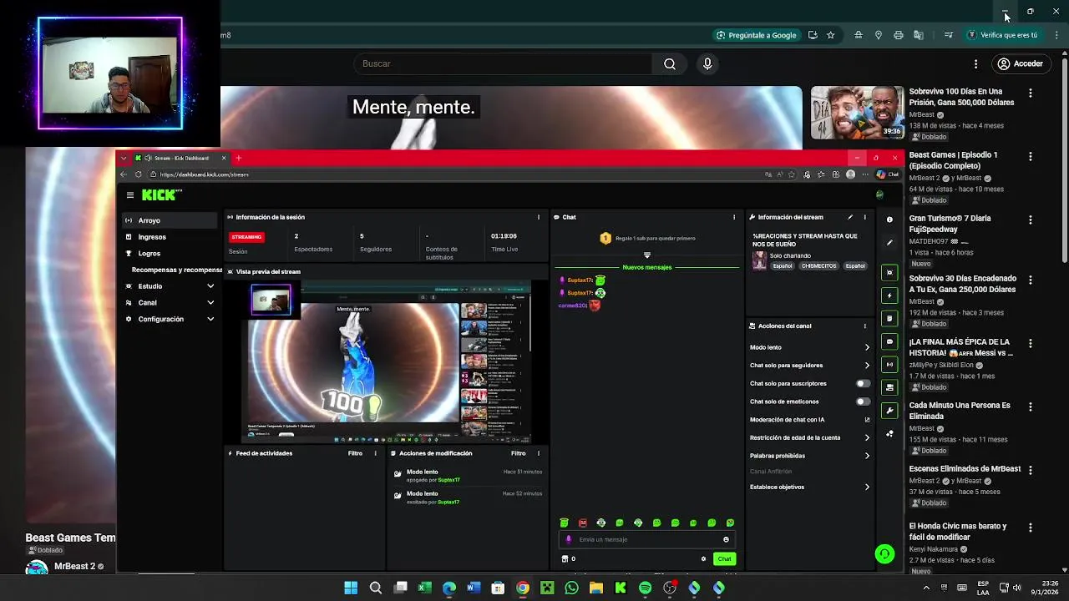Reload the Kick dashboard page
The image size is (1069, 601).
pyautogui.click(x=138, y=174)
